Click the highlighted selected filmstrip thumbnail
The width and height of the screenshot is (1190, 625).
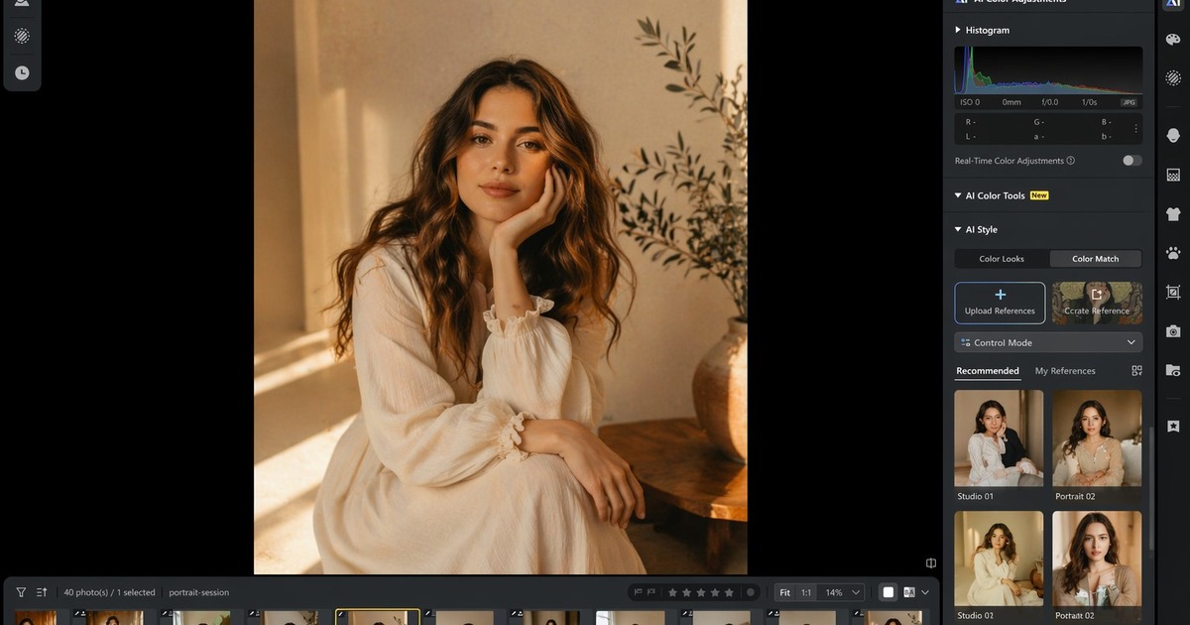pyautogui.click(x=378, y=617)
